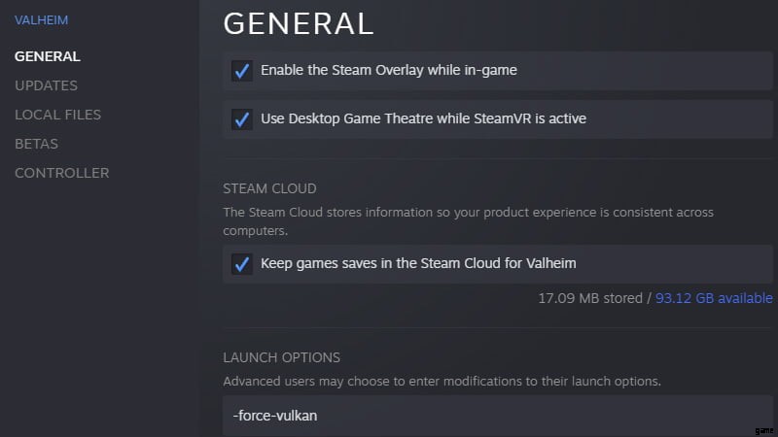
Task: Click the large GENERAL page heading
Action: pos(298,24)
